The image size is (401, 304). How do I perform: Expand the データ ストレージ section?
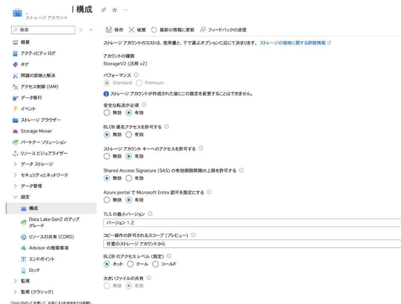coord(16,164)
